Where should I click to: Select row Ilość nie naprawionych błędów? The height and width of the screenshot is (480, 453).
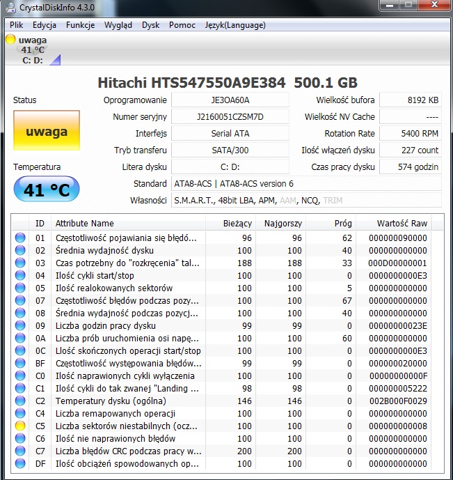tap(221, 438)
